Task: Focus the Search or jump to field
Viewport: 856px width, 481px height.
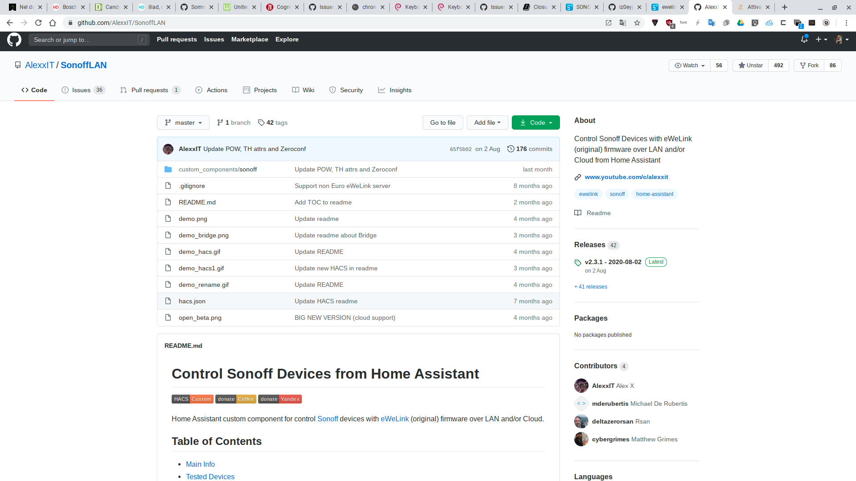Action: (89, 40)
